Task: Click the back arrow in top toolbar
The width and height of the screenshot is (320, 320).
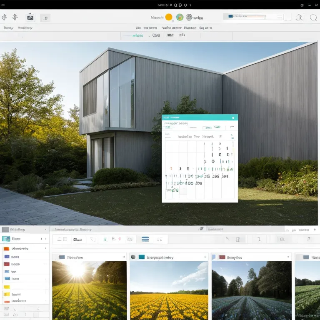Action: point(4,17)
